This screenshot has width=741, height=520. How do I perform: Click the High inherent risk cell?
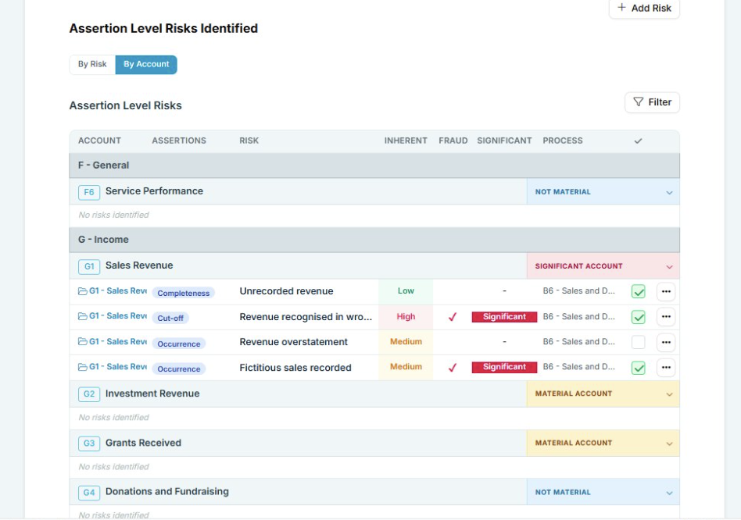click(x=406, y=317)
